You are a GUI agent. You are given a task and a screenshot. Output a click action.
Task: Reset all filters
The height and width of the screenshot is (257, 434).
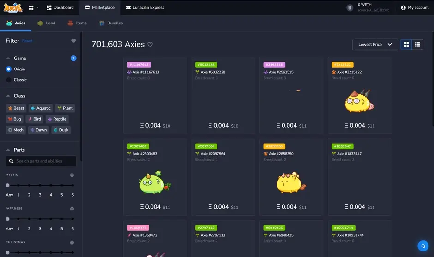[x=27, y=41]
